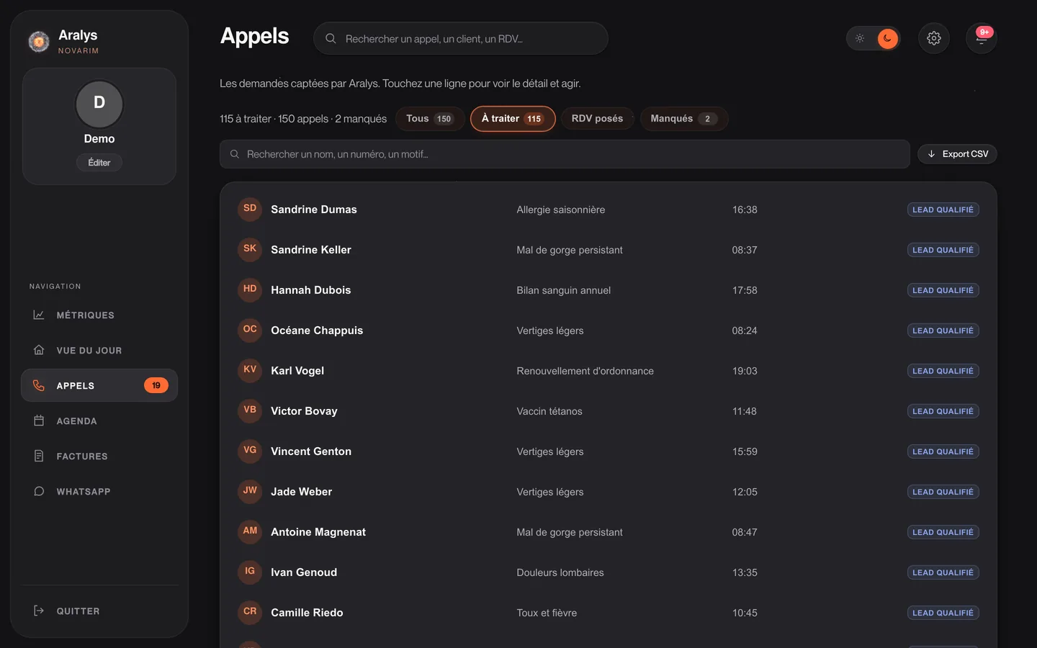Select dark mode moon icon
Image resolution: width=1037 pixels, height=648 pixels.
[887, 38]
